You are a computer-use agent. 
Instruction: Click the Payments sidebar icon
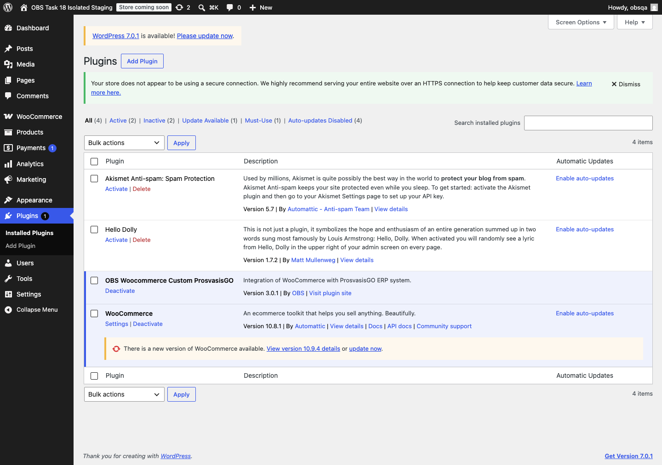point(8,148)
